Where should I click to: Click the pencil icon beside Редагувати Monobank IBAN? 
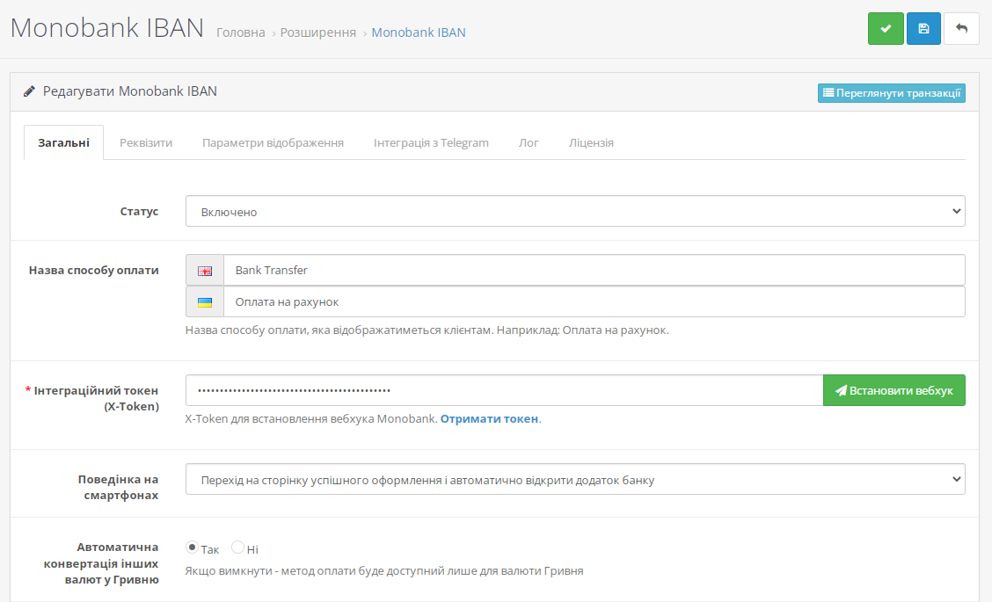coord(29,91)
